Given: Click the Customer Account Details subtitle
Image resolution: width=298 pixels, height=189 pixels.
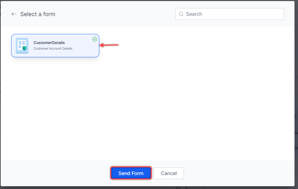Looking at the screenshot, I should click(x=53, y=49).
